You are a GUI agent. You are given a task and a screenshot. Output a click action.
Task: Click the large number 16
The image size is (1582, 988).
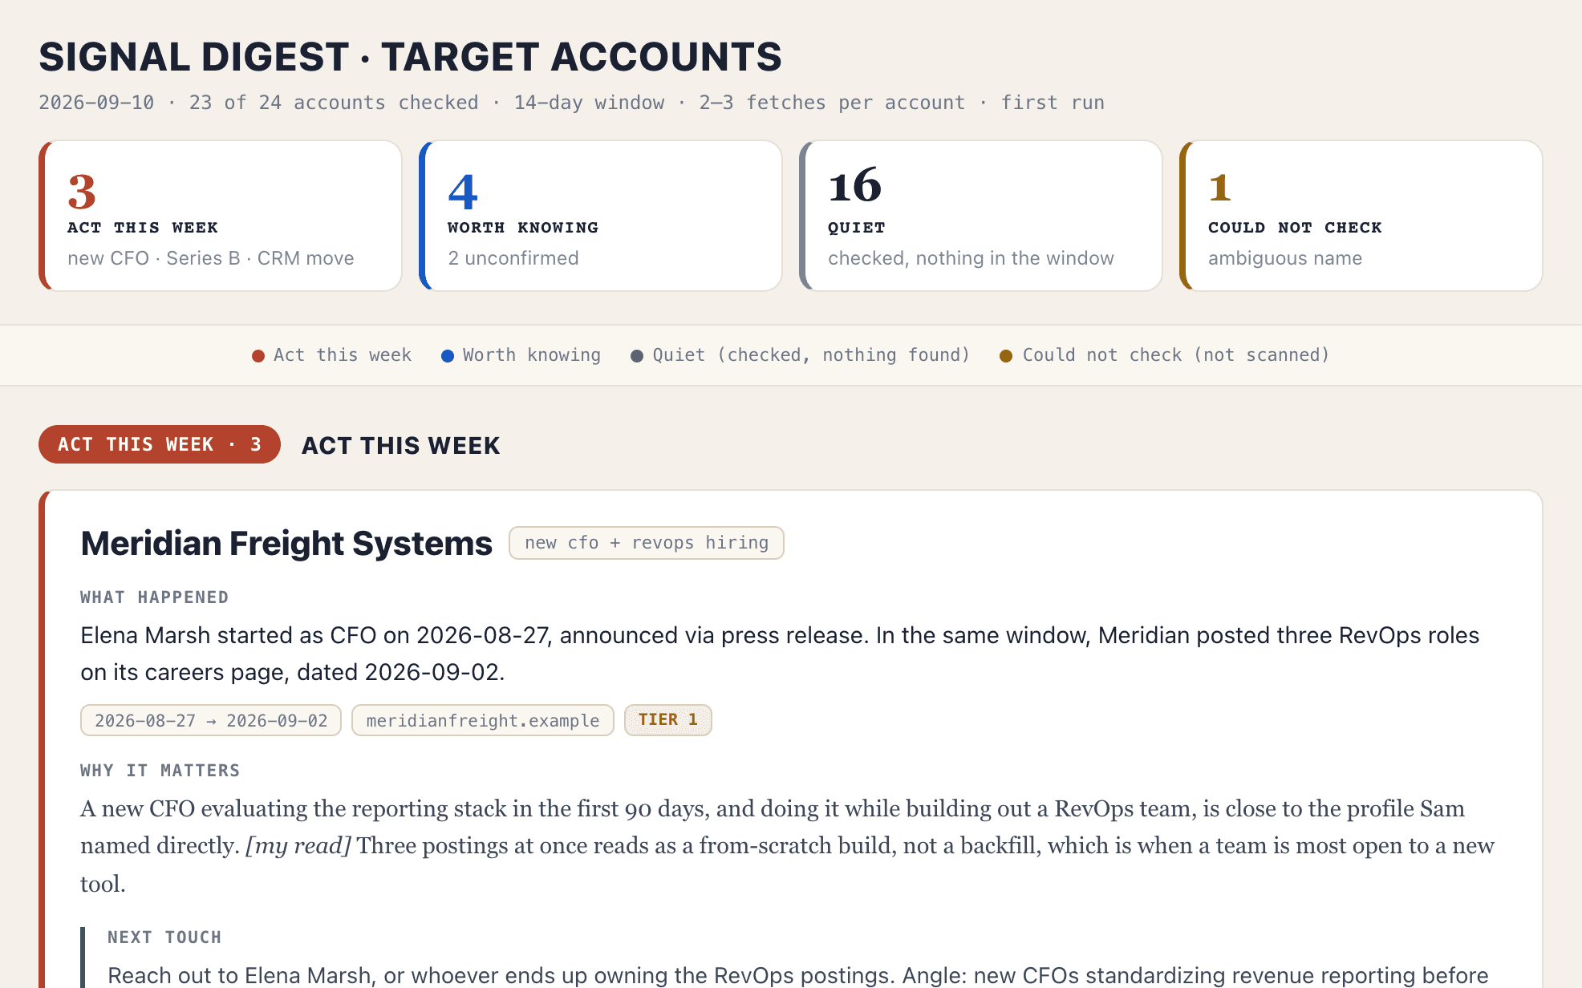coord(855,186)
